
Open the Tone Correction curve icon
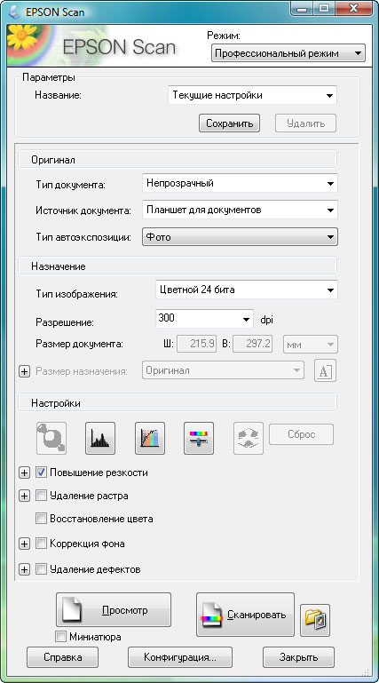click(x=150, y=438)
